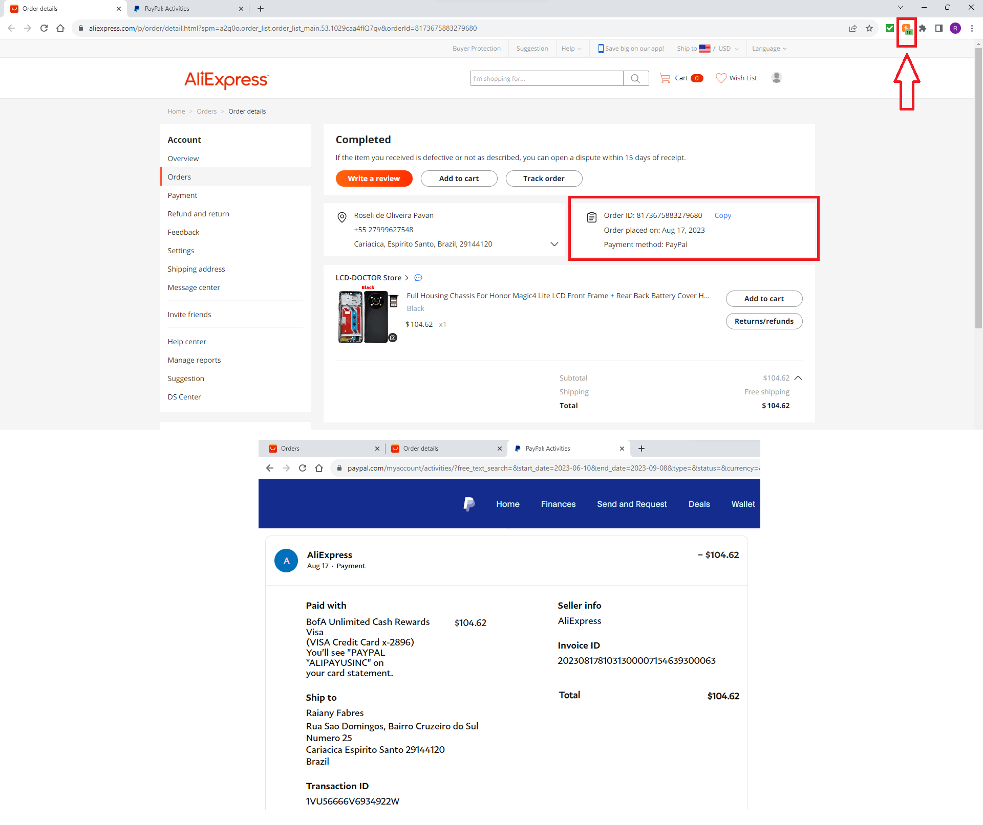Open the shopping cart icon
Image resolution: width=983 pixels, height=825 pixels.
pos(665,78)
